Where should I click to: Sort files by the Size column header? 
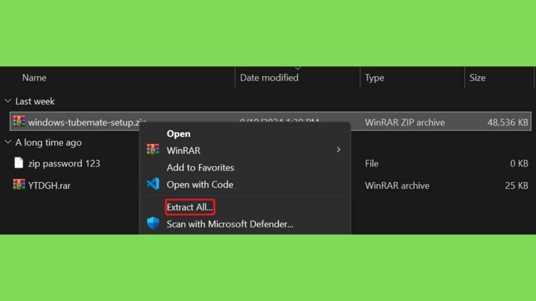coord(477,78)
